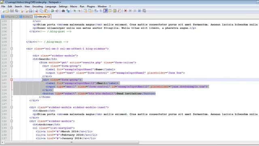Click the horizontal scrollbar left arrow
Image resolution: width=259 pixels, height=146 pixels.
tap(2, 142)
